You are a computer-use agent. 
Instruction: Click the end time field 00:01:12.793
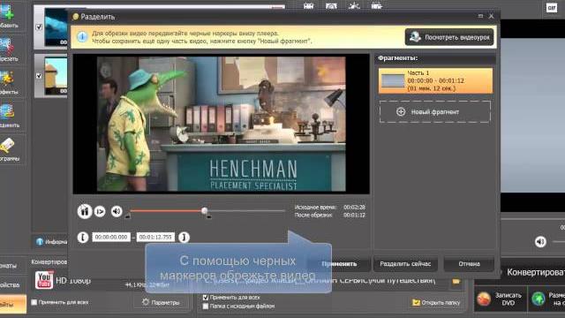click(x=155, y=237)
